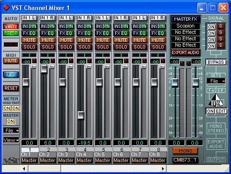Click the blue FX button in left panel
The height and width of the screenshot is (174, 231).
coord(11,75)
